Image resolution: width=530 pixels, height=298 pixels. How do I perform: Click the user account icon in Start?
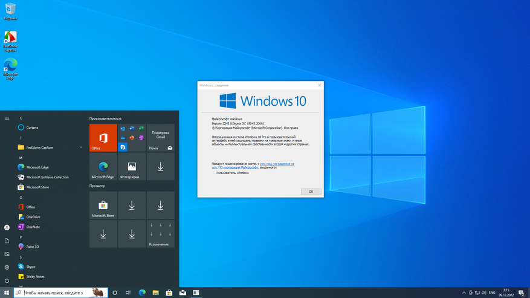pyautogui.click(x=7, y=228)
